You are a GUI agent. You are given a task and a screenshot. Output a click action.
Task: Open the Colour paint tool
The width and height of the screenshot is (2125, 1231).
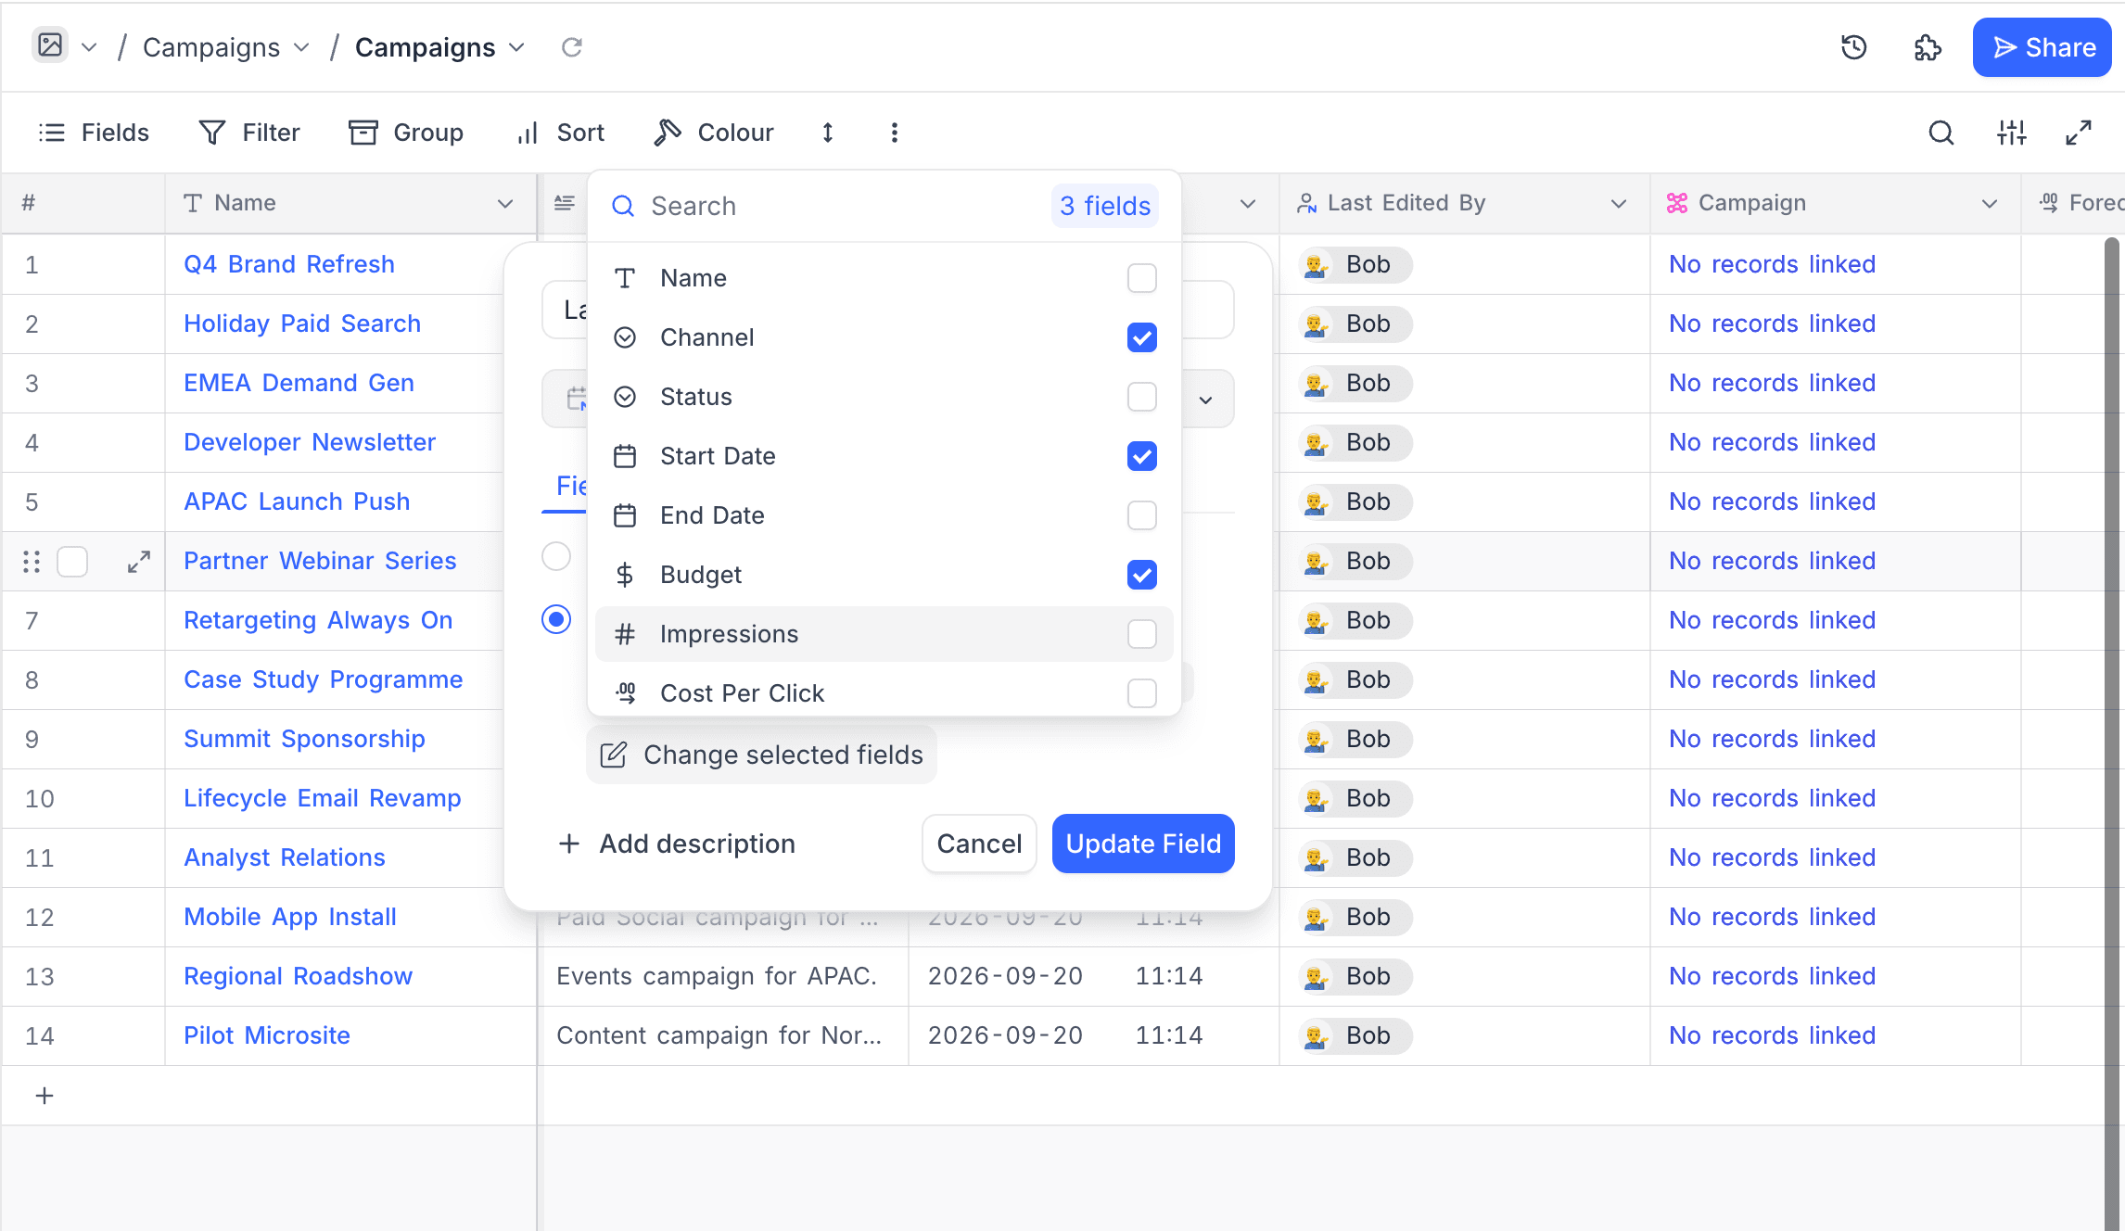[x=713, y=133]
